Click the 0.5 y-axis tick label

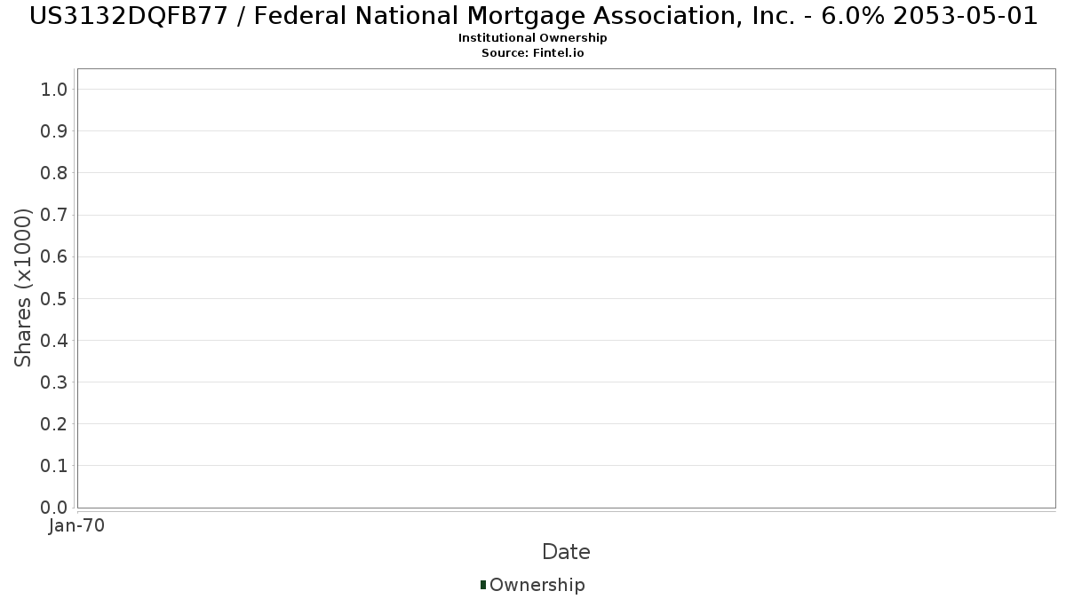pos(55,298)
